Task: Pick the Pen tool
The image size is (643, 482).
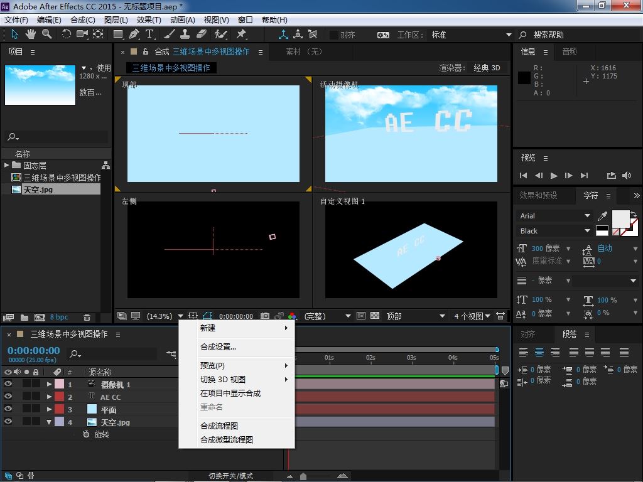Action: (134, 35)
